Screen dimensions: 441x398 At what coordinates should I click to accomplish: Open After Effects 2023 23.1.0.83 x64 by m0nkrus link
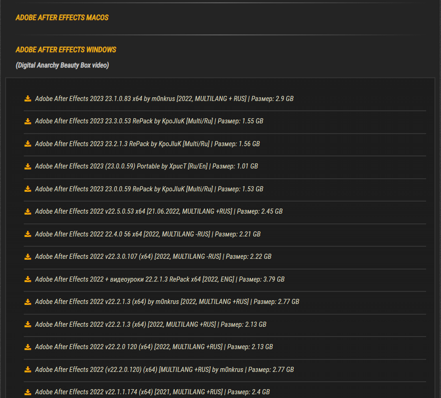(x=164, y=99)
